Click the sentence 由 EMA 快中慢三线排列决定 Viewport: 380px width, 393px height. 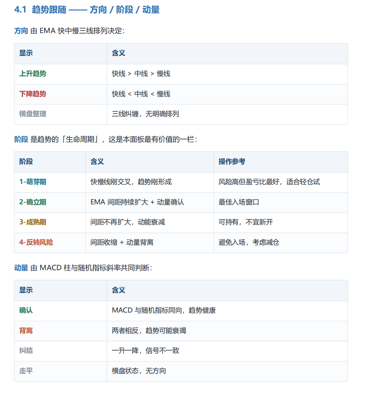(x=78, y=31)
